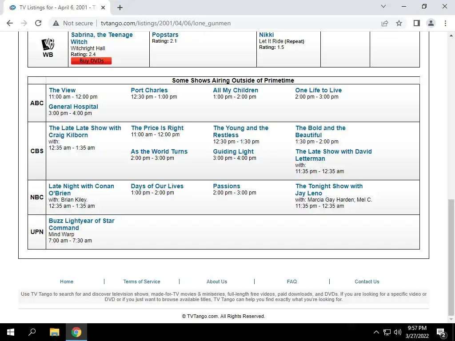Open Tonight Show with Jay Leno link
Image resolution: width=455 pixels, height=341 pixels.
point(329,190)
